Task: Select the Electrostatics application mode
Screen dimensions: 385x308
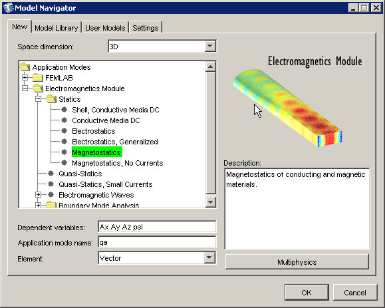Action: click(94, 131)
